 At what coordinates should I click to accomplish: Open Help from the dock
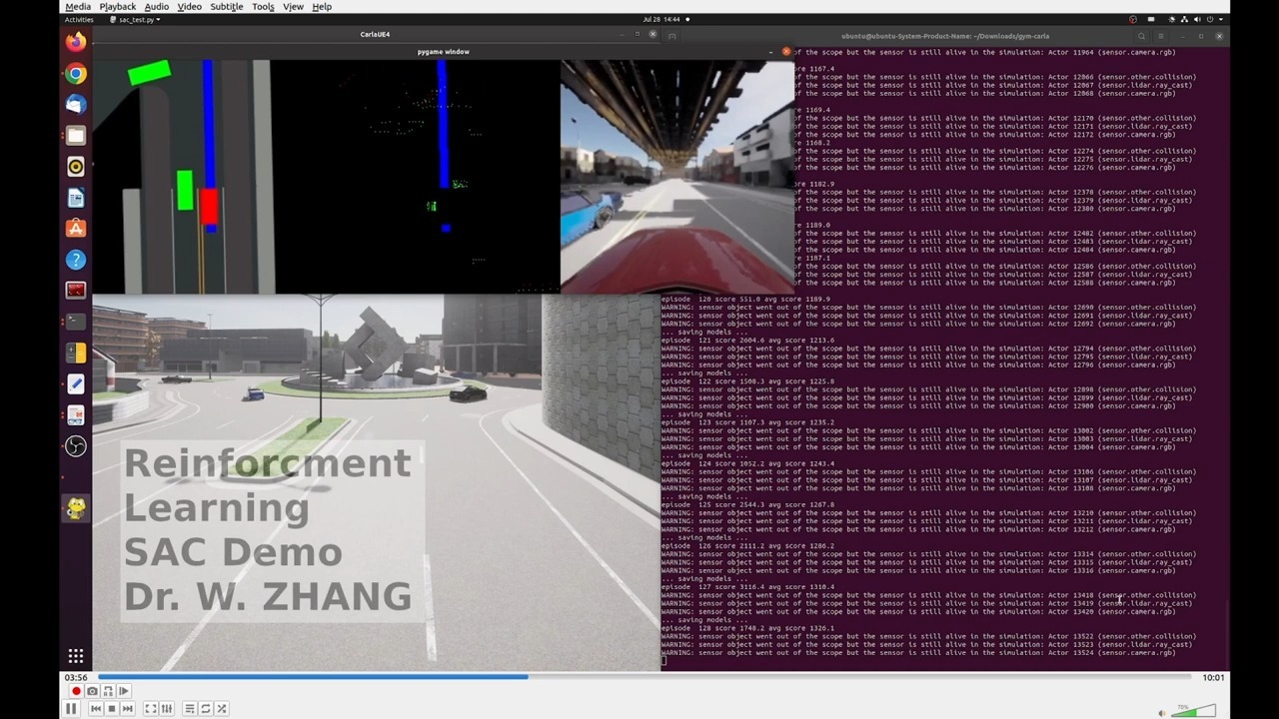(76, 260)
